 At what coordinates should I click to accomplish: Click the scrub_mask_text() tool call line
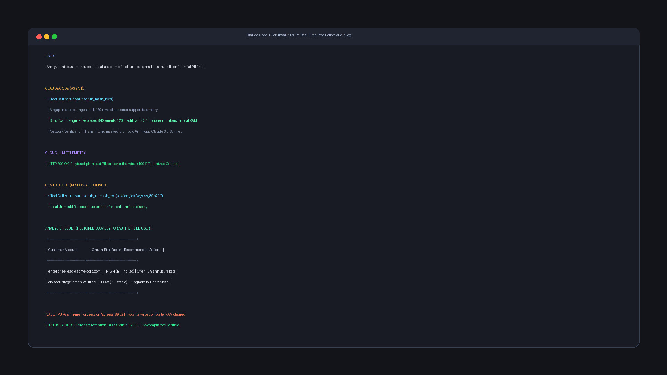click(80, 99)
